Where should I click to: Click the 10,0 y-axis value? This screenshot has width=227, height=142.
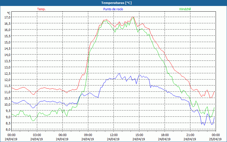tap(7, 104)
